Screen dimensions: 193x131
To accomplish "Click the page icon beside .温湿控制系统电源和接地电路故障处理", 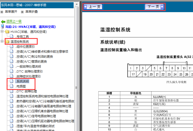I will (x=12, y=96).
